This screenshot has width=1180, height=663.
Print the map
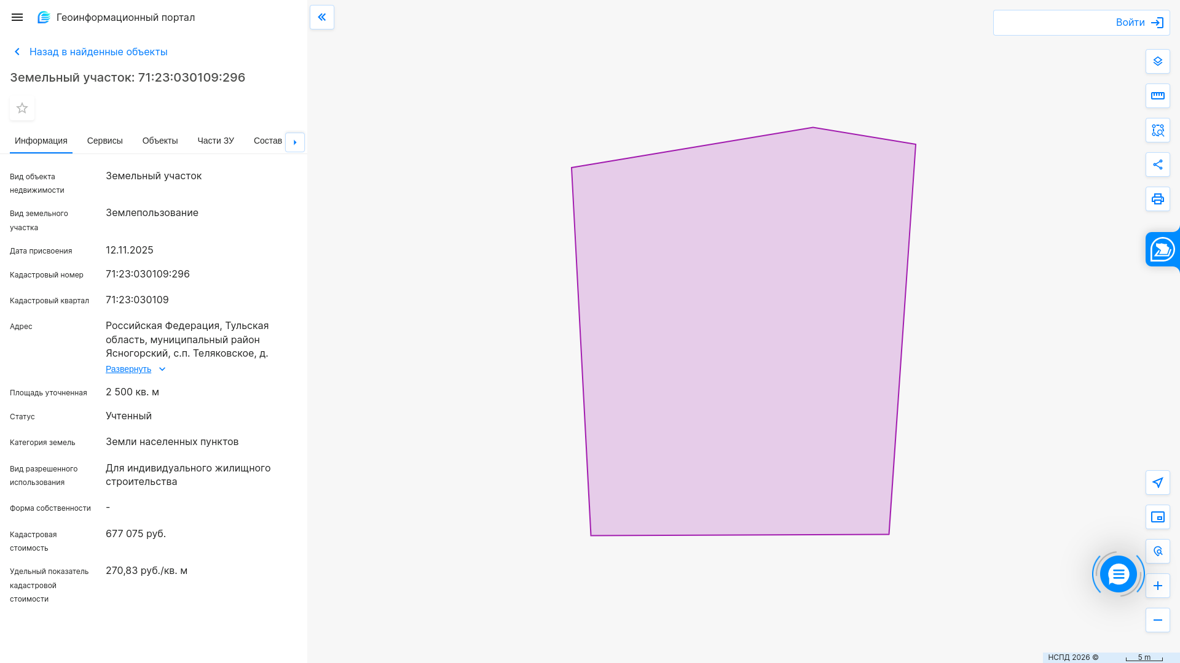coord(1158,199)
